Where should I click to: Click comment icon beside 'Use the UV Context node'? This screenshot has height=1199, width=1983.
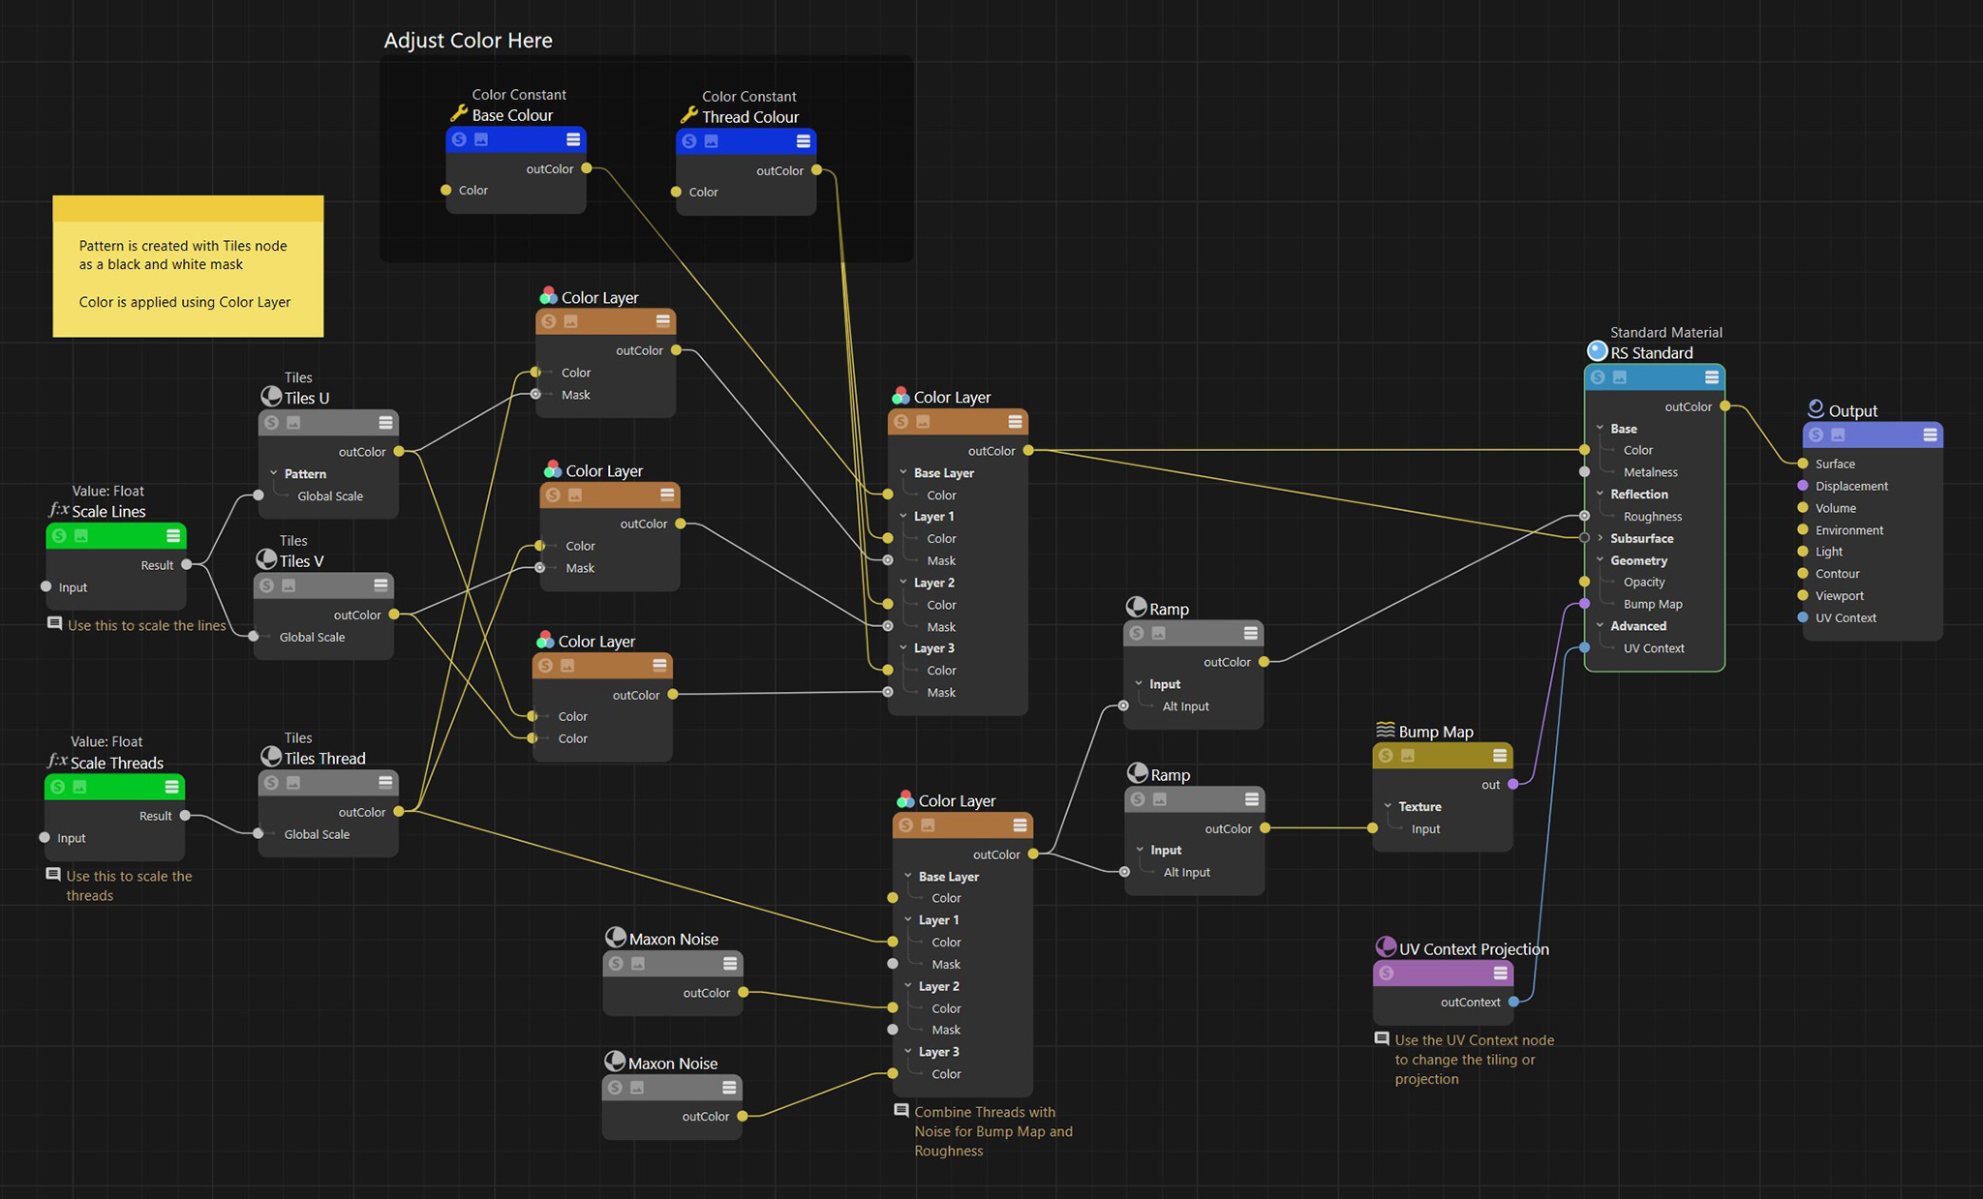1382,1039
